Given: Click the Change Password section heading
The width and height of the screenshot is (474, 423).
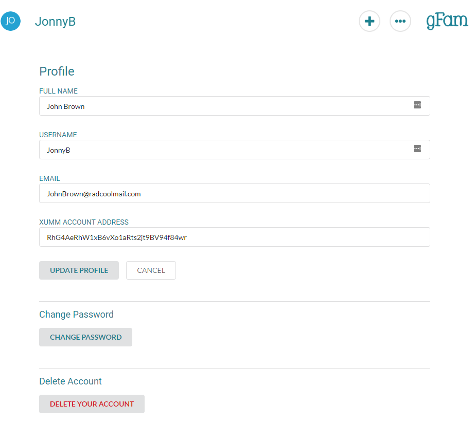Looking at the screenshot, I should pos(77,315).
